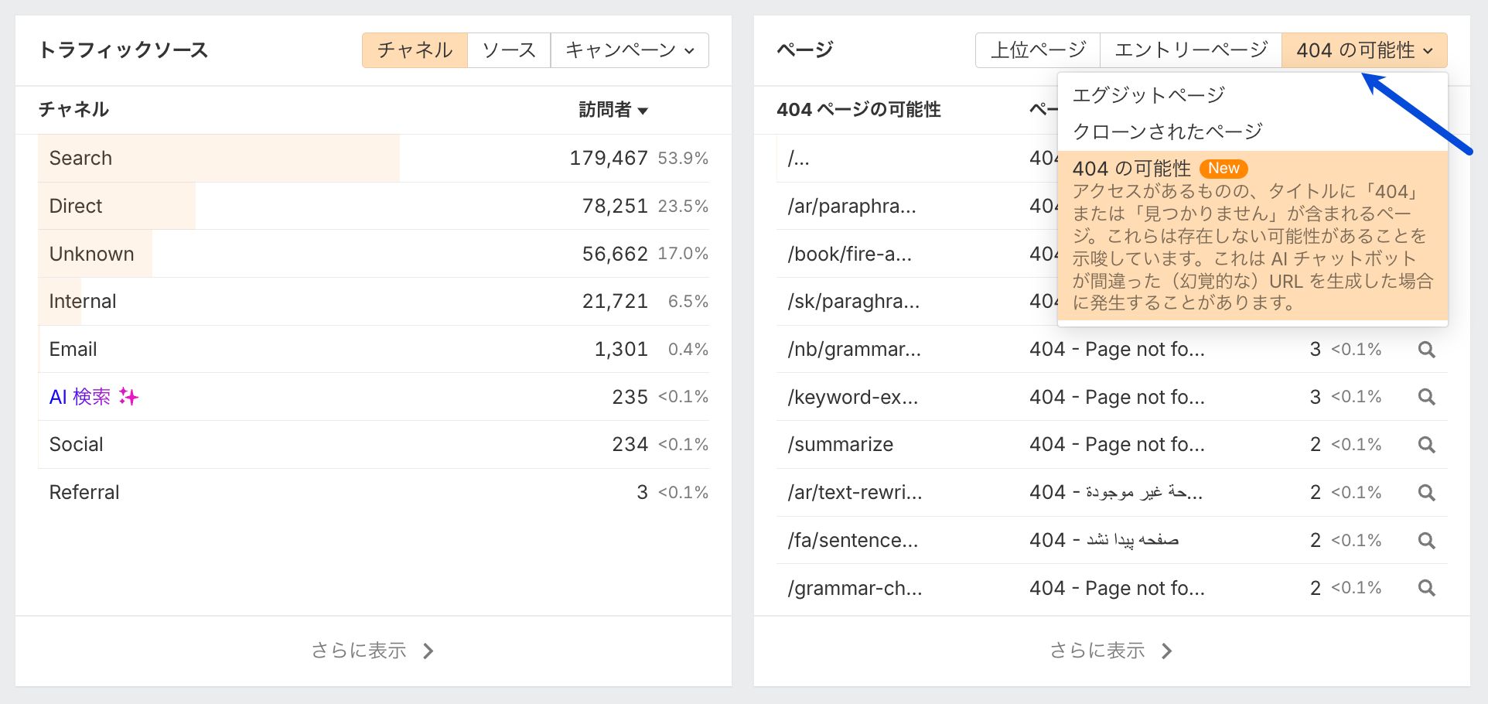Click the Search channel row
Viewport: 1488px width, 704px height.
point(80,159)
